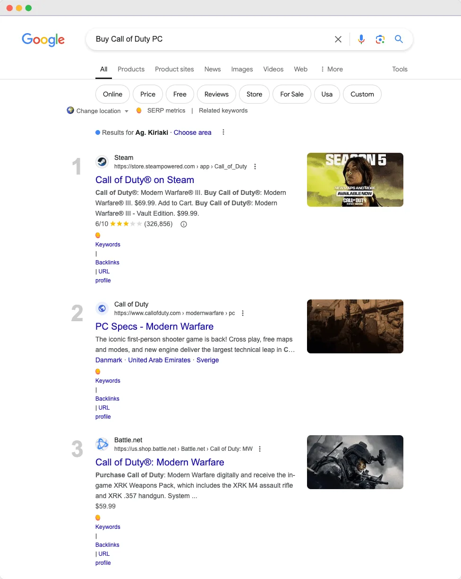
Task: Click the voice search microphone icon
Action: coord(361,39)
